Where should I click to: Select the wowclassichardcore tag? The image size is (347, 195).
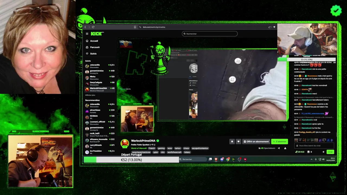click(141, 152)
